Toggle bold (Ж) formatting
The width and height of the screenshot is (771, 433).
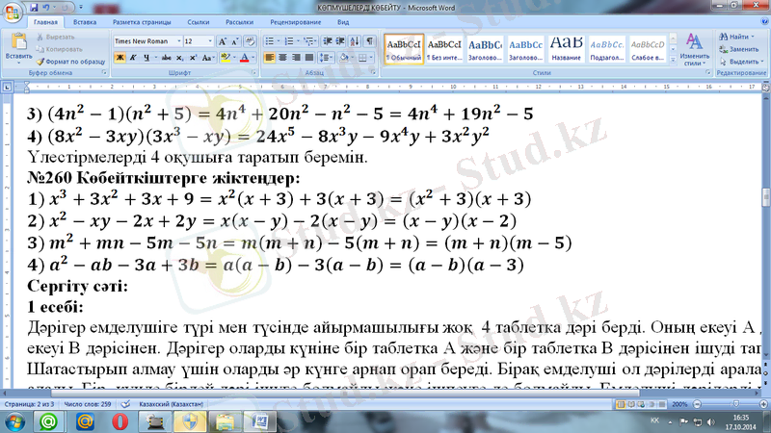tap(119, 58)
